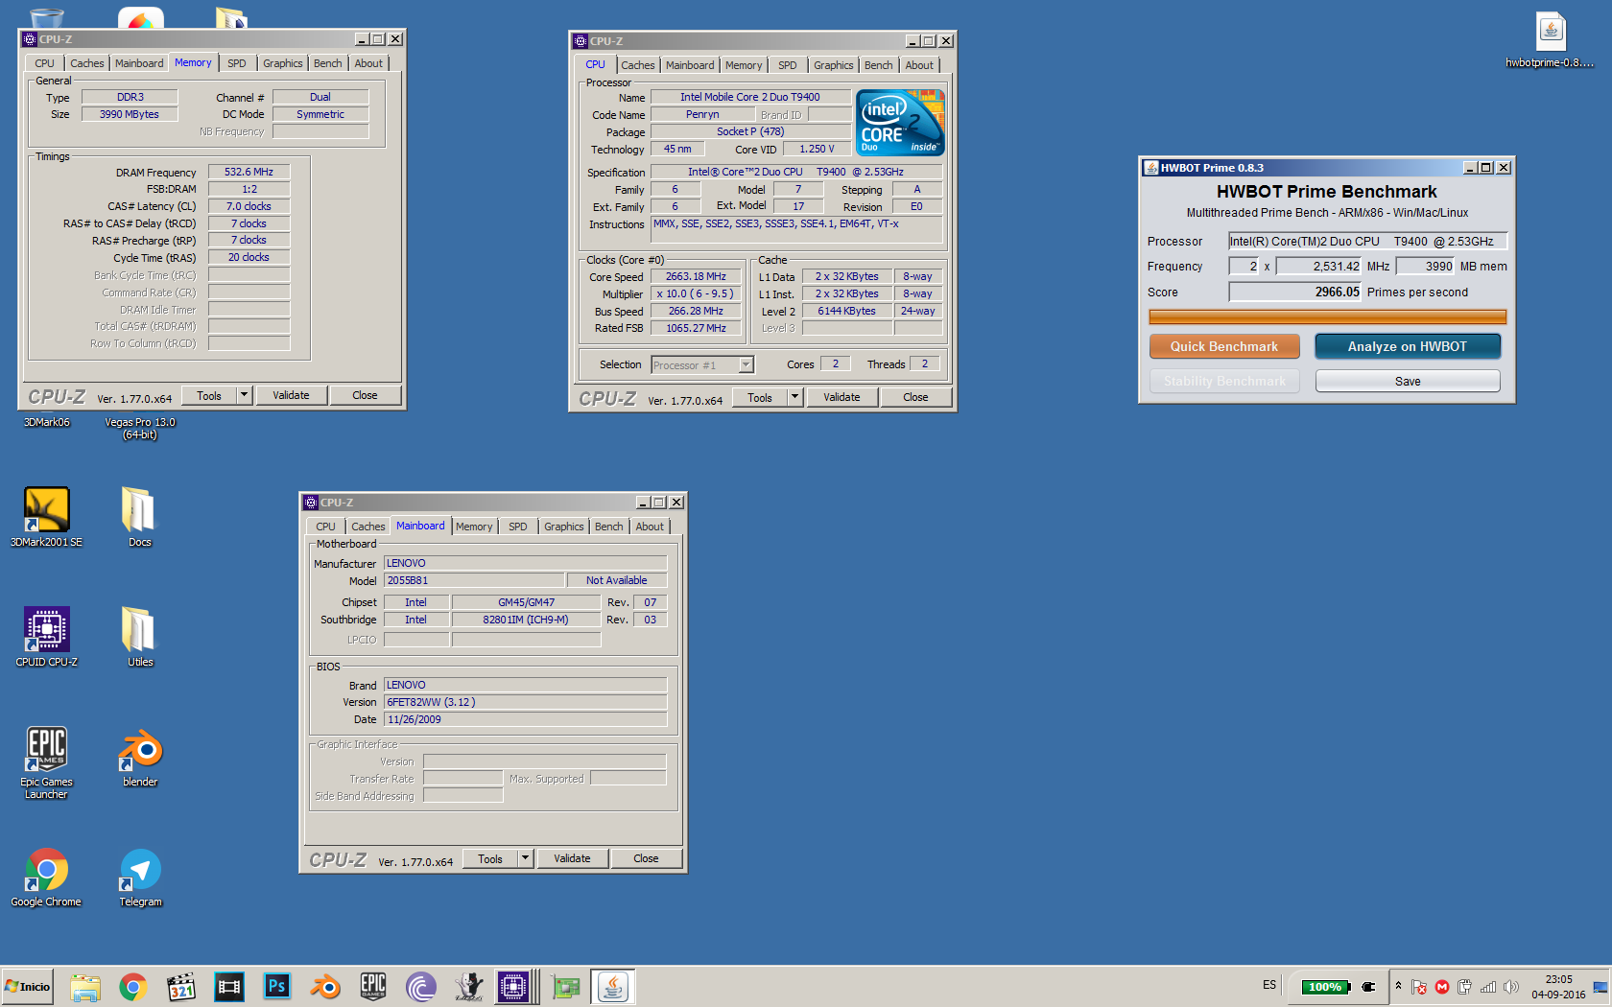
Task: Open the CPUID CPU-Z desktop icon
Action: pyautogui.click(x=46, y=637)
